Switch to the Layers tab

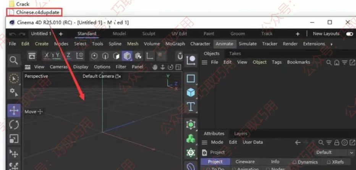click(240, 134)
